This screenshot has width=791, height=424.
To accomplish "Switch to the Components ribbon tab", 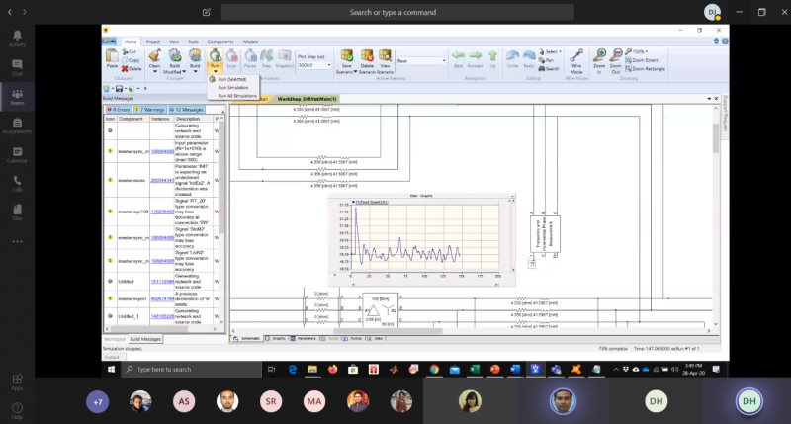I will [220, 42].
